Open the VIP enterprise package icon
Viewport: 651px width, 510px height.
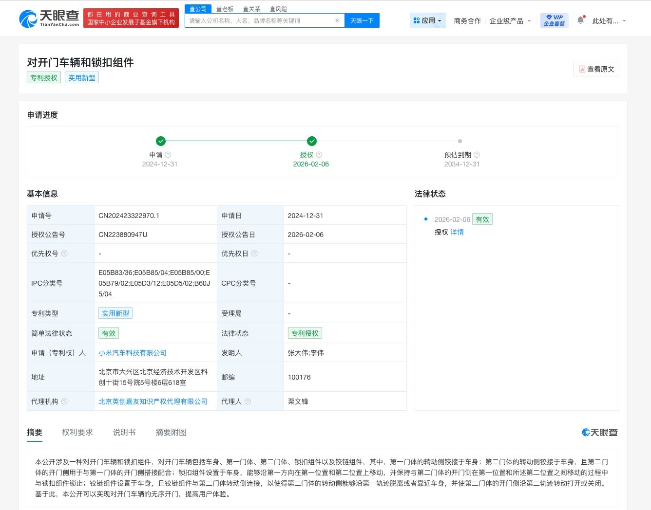click(x=554, y=20)
